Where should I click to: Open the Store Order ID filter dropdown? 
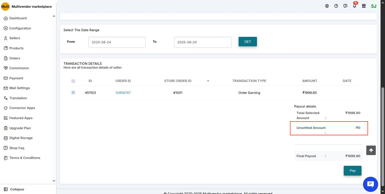(x=208, y=81)
